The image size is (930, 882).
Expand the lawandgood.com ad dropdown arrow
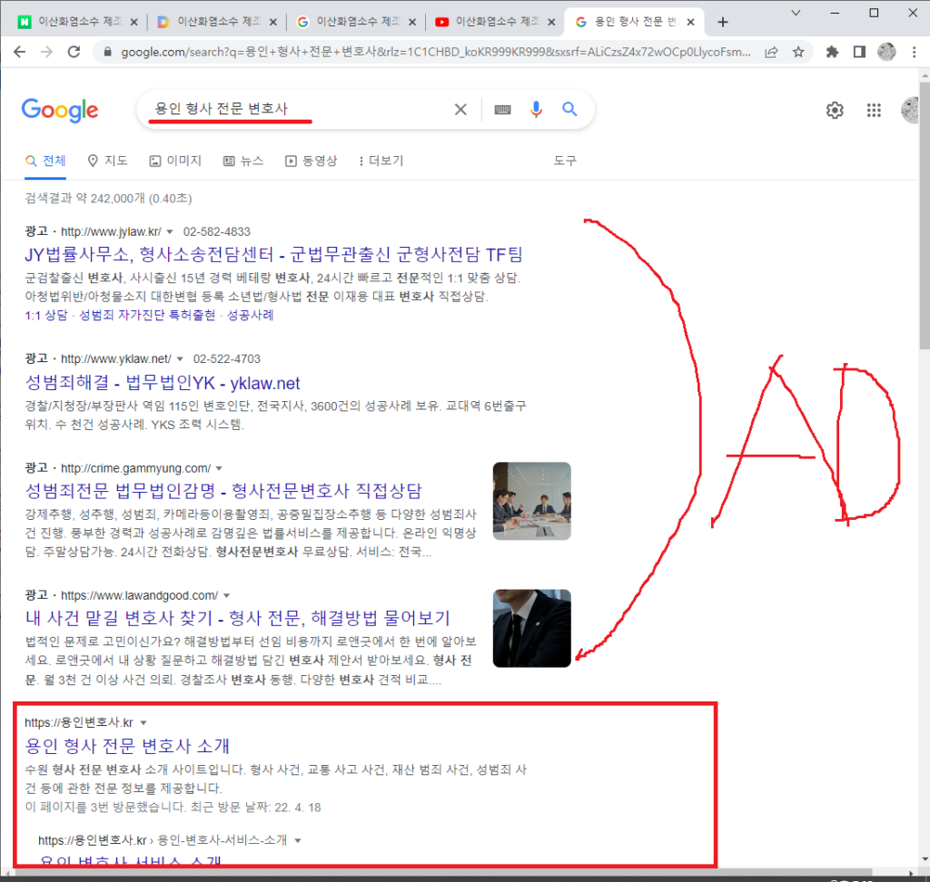(x=226, y=595)
